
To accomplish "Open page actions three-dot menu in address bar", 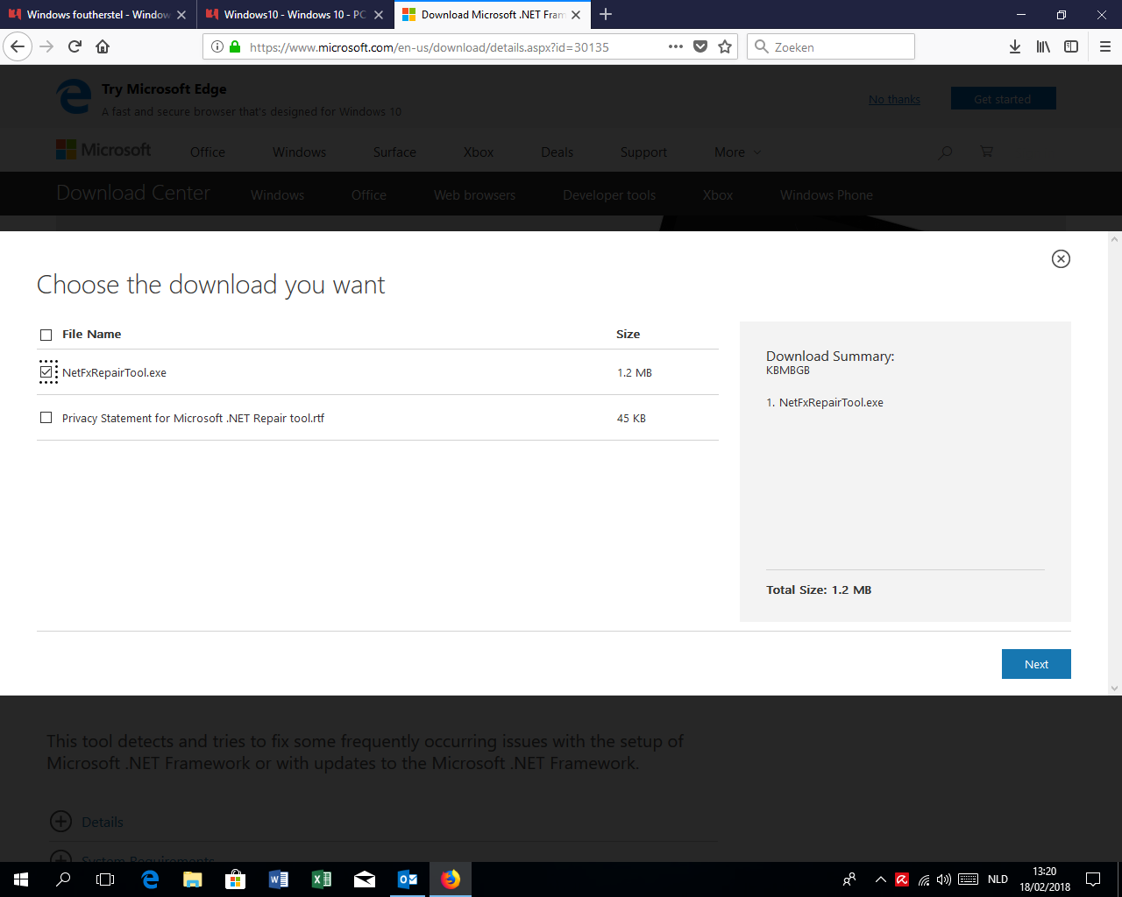I will [675, 46].
